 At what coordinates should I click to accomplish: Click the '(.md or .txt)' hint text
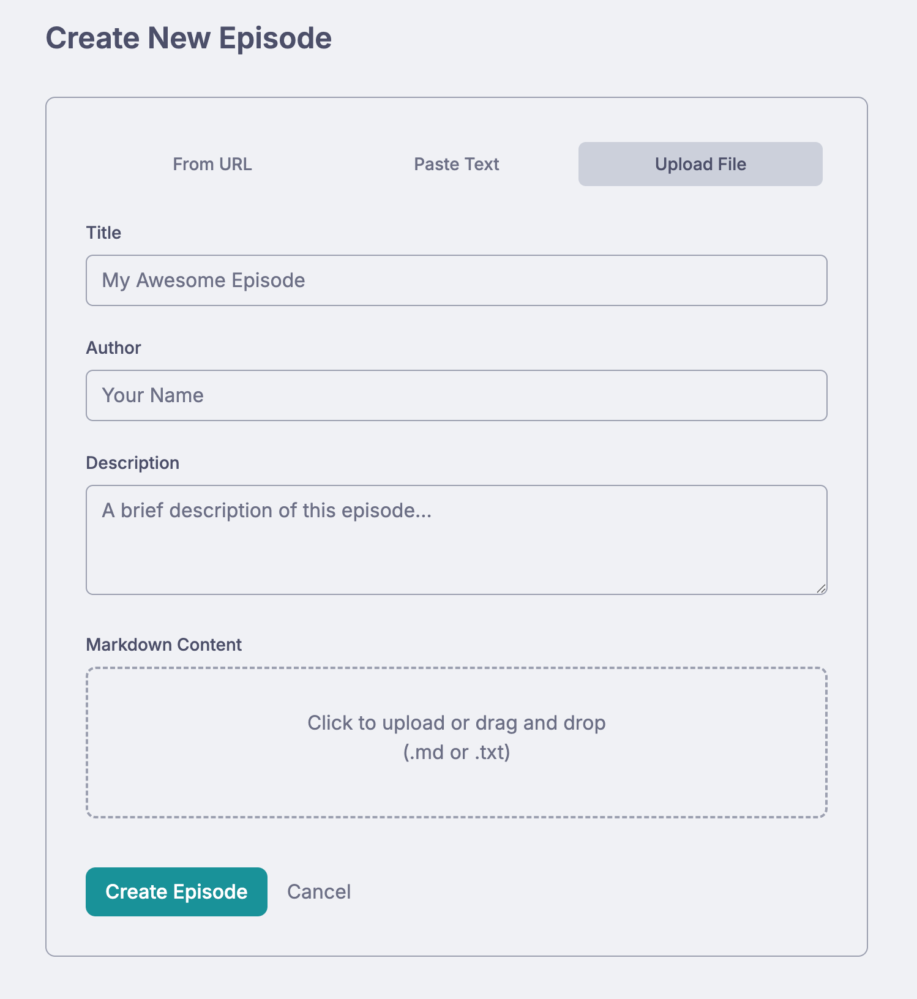[456, 752]
